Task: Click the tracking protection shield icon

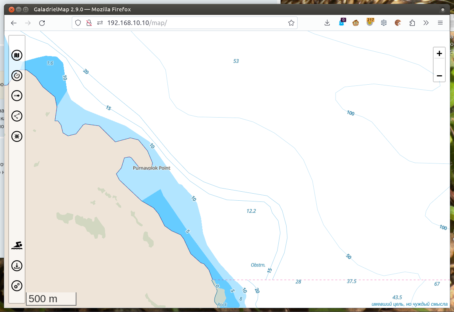Action: click(x=78, y=23)
